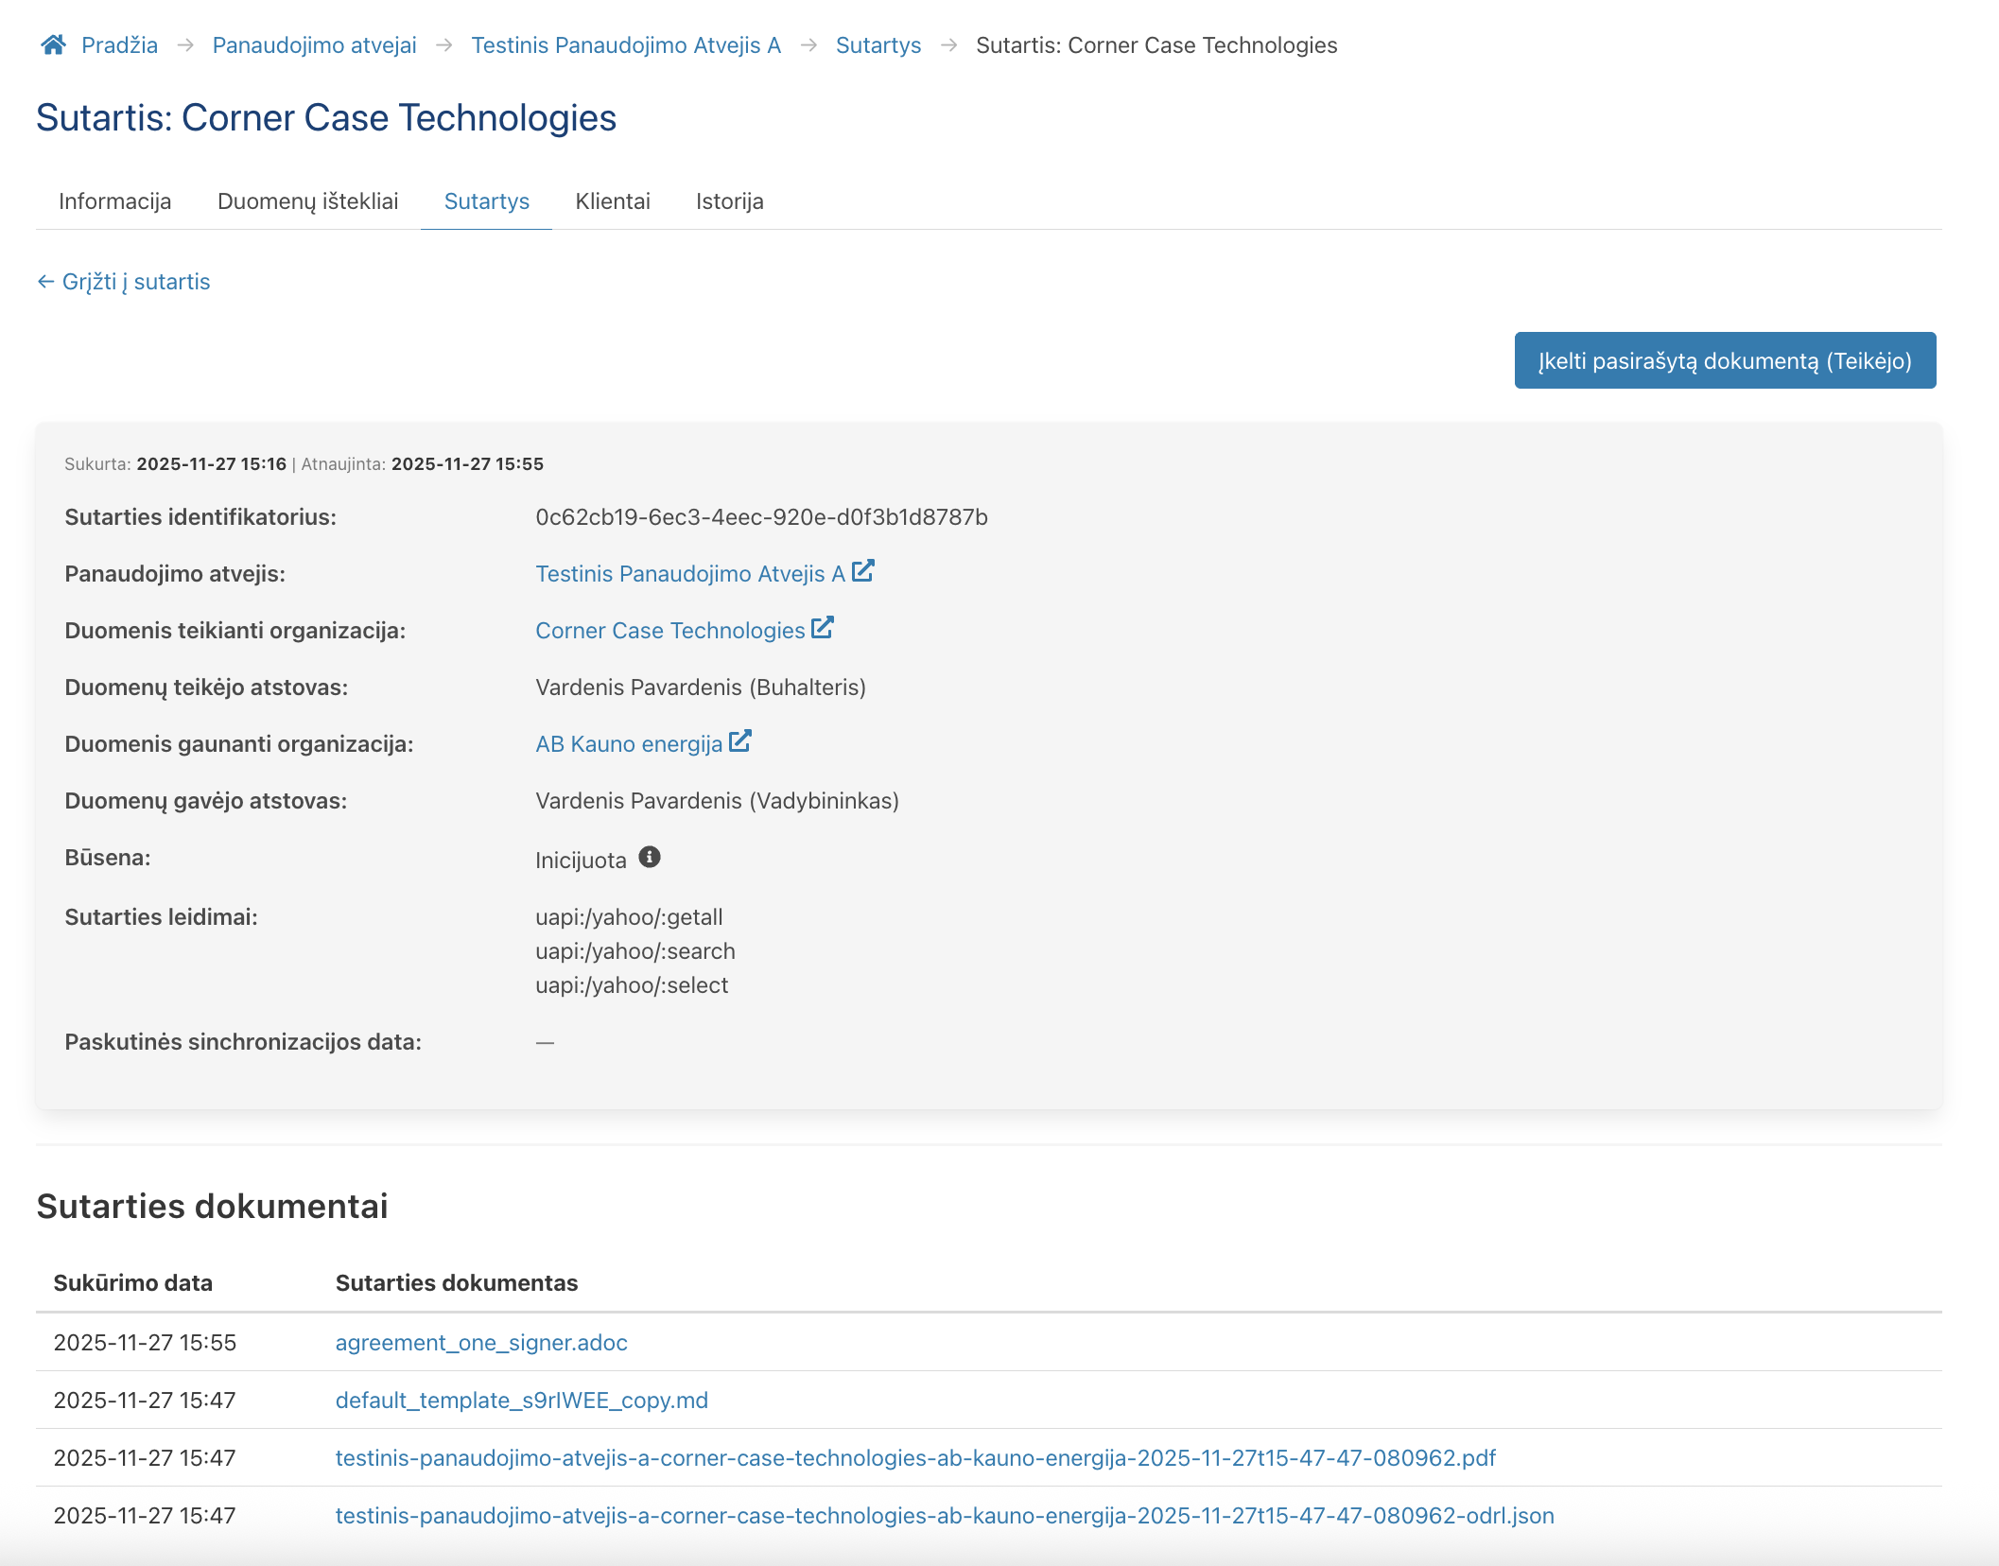Click info icon next to Inicijuota status
The width and height of the screenshot is (1999, 1566).
650,857
